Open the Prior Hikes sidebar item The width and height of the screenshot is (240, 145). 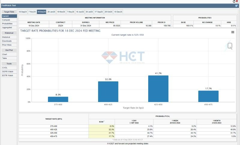(x=9, y=45)
